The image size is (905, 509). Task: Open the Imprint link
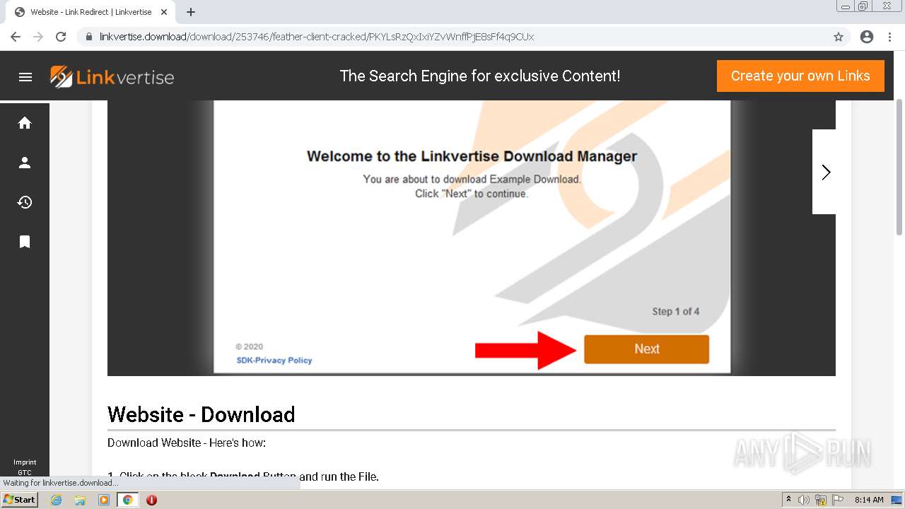pyautogui.click(x=25, y=462)
